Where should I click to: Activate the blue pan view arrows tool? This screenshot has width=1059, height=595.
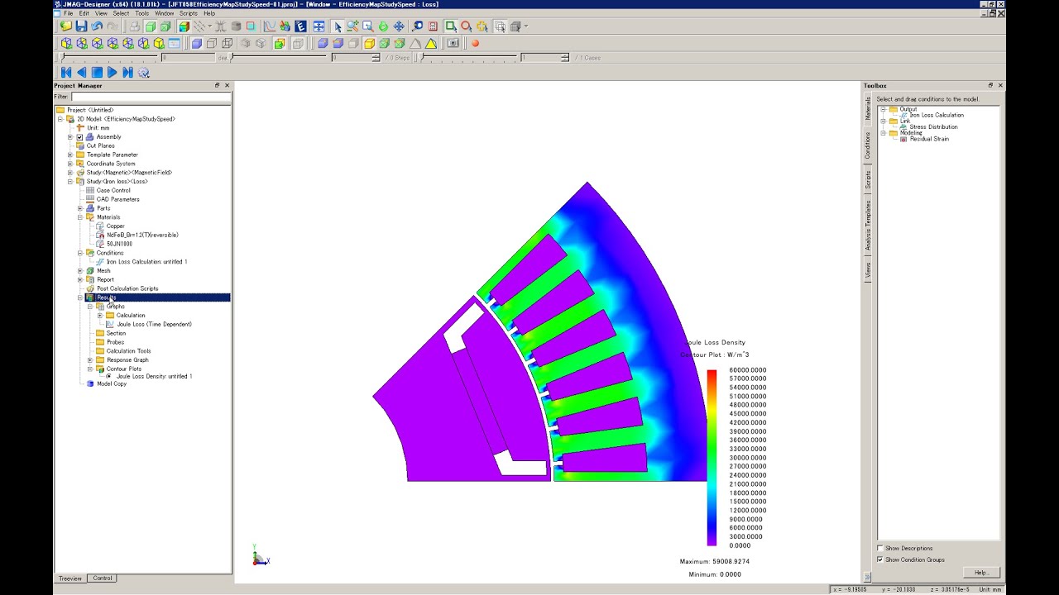(399, 26)
